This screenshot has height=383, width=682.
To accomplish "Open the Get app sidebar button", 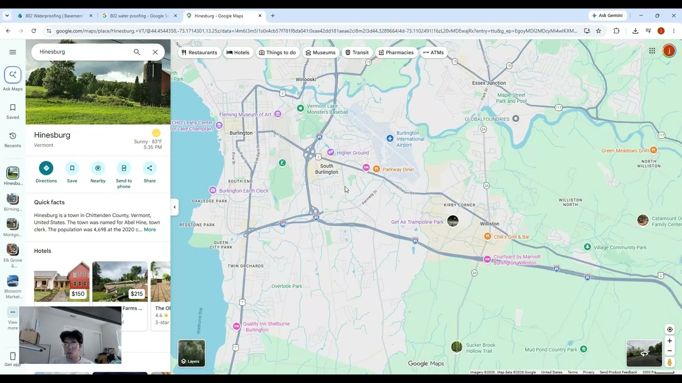I will [x=13, y=359].
